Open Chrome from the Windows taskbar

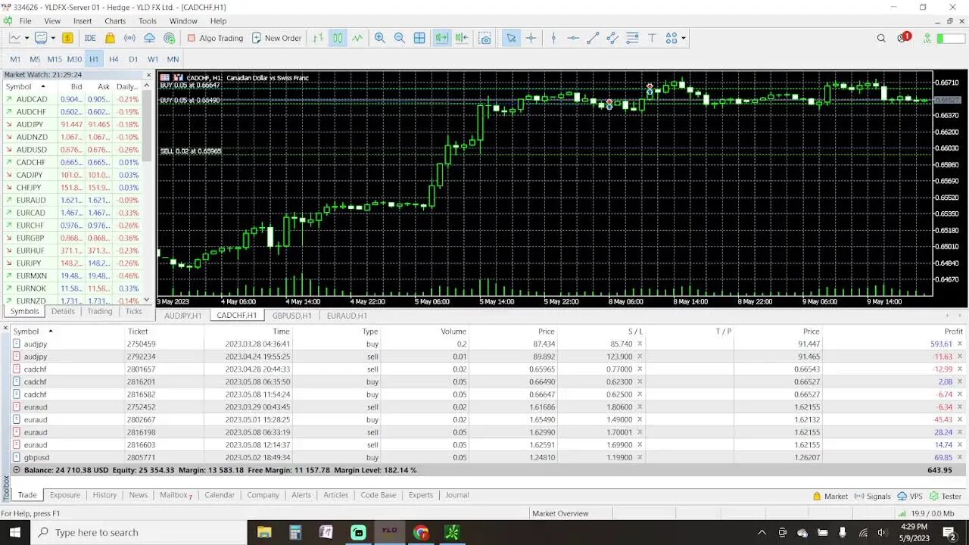(x=421, y=532)
